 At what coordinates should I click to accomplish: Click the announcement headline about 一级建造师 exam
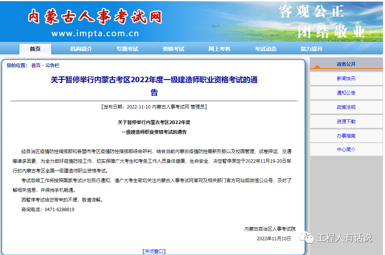click(154, 86)
